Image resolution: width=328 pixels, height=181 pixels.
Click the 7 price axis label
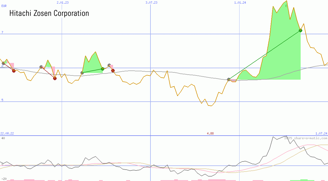[3, 32]
